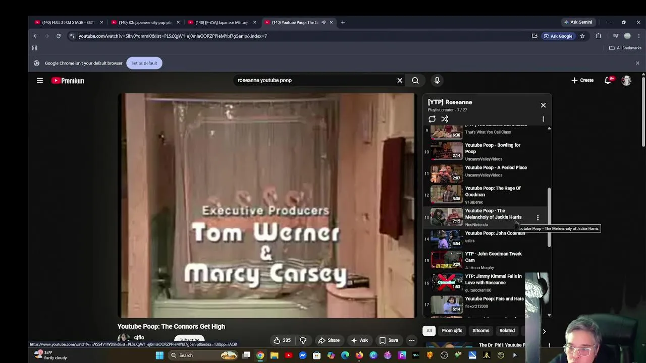This screenshot has height=363, width=646.
Task: Start voice search with microphone
Action: point(437,80)
